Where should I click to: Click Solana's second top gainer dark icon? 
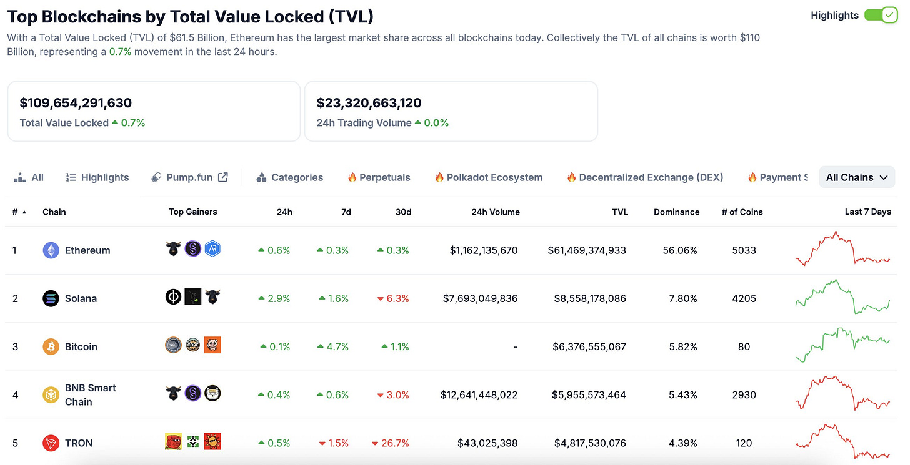click(193, 297)
